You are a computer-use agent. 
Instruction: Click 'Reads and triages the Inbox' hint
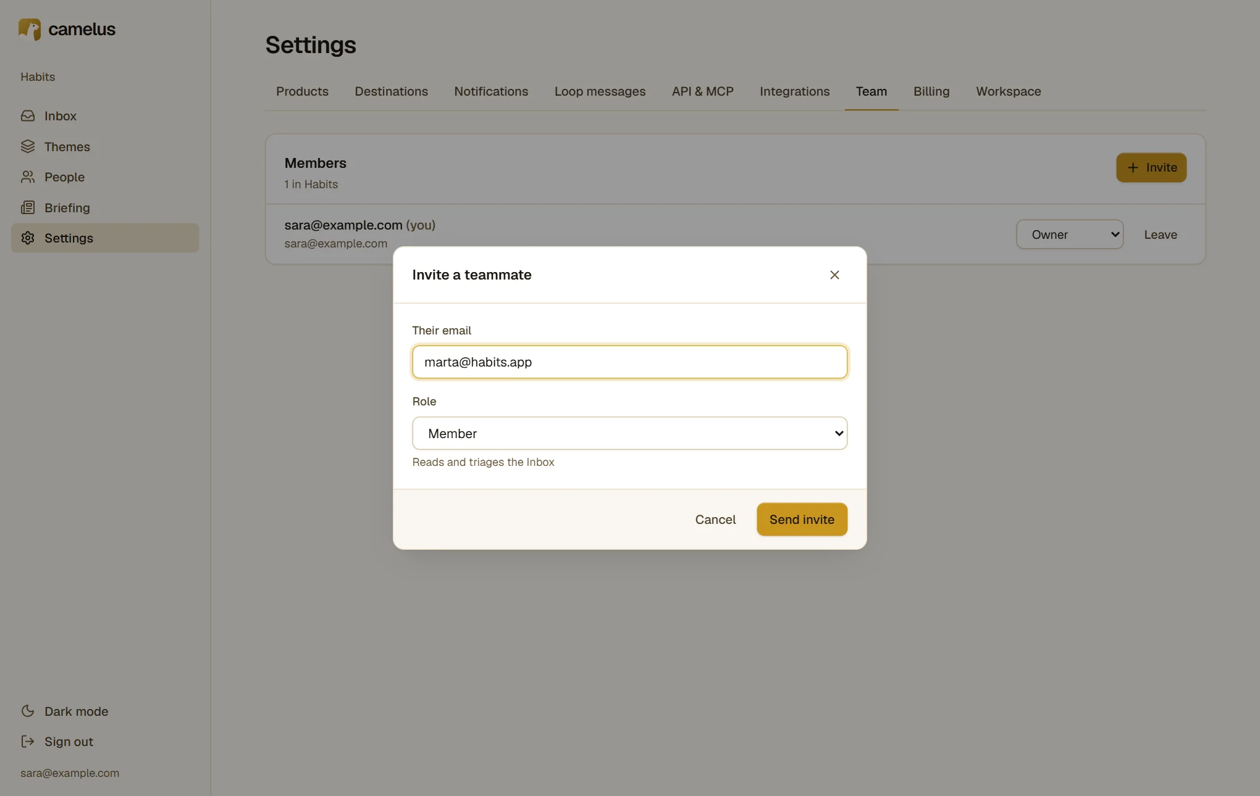pyautogui.click(x=483, y=462)
